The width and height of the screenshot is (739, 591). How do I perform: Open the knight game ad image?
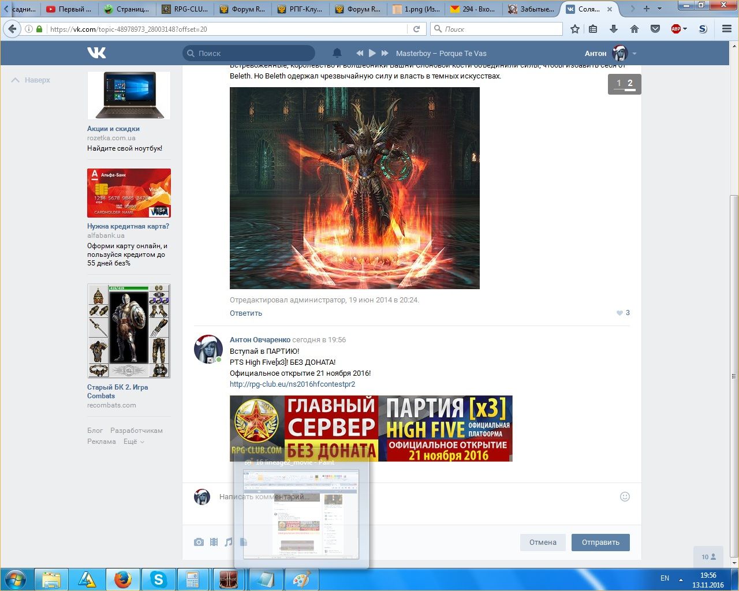click(129, 331)
